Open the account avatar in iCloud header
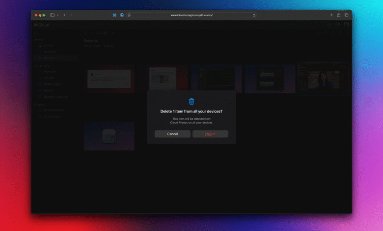 [346, 25]
